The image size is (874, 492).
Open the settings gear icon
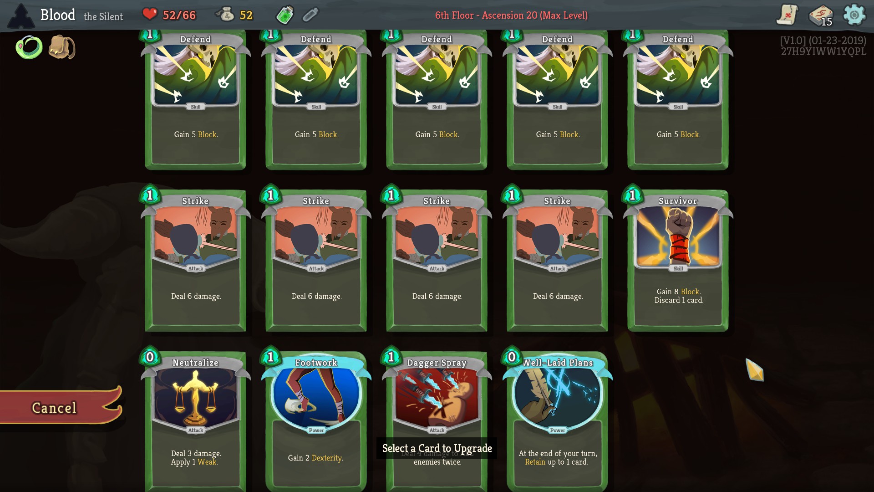[x=854, y=15]
